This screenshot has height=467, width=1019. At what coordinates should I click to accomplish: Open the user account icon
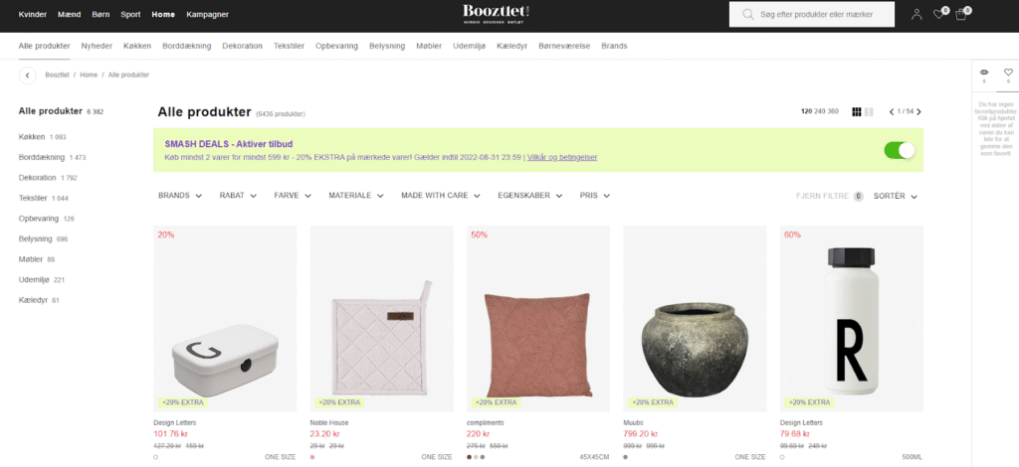[x=917, y=14]
